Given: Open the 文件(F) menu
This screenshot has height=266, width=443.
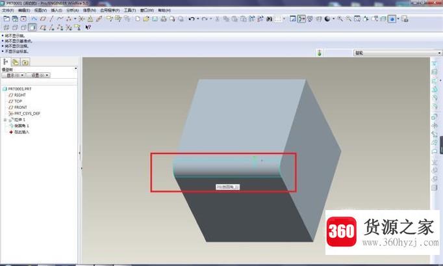Looking at the screenshot, I should point(8,10).
